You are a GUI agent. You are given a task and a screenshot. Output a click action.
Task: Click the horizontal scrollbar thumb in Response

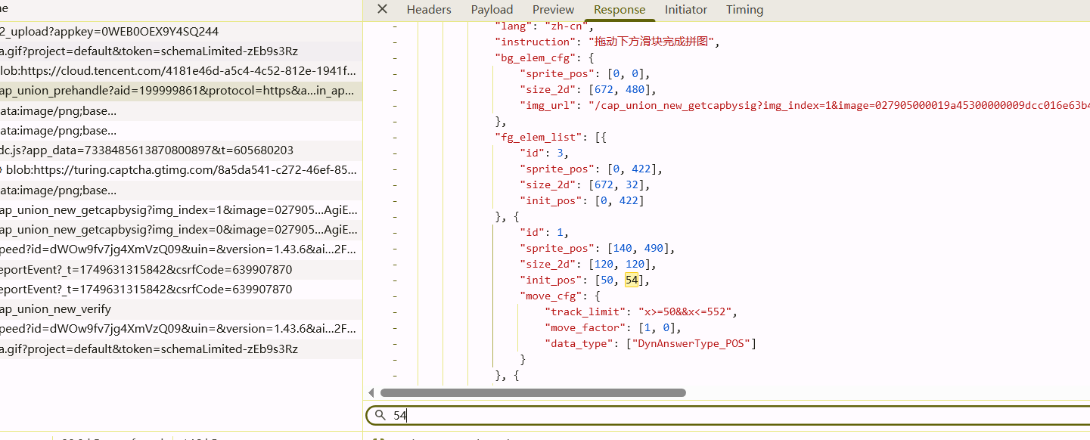coord(533,393)
